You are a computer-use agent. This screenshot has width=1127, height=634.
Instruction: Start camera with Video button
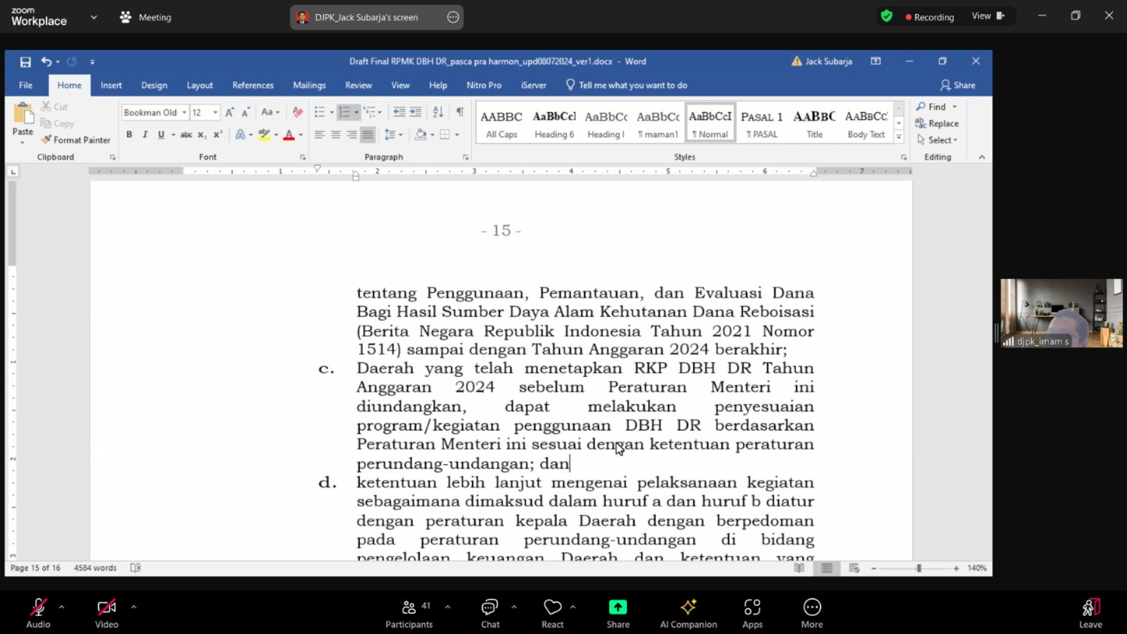pos(107,613)
